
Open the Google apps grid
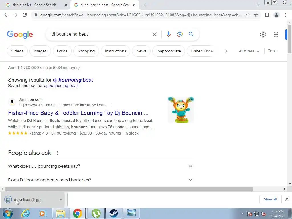(x=276, y=35)
